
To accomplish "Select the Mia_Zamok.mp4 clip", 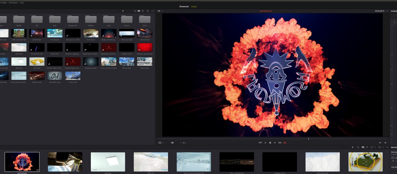I will tap(37, 47).
